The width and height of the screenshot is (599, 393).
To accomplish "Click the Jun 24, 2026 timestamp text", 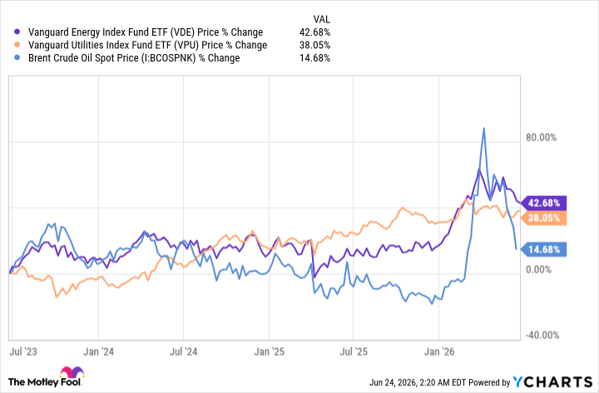I will tap(410, 382).
